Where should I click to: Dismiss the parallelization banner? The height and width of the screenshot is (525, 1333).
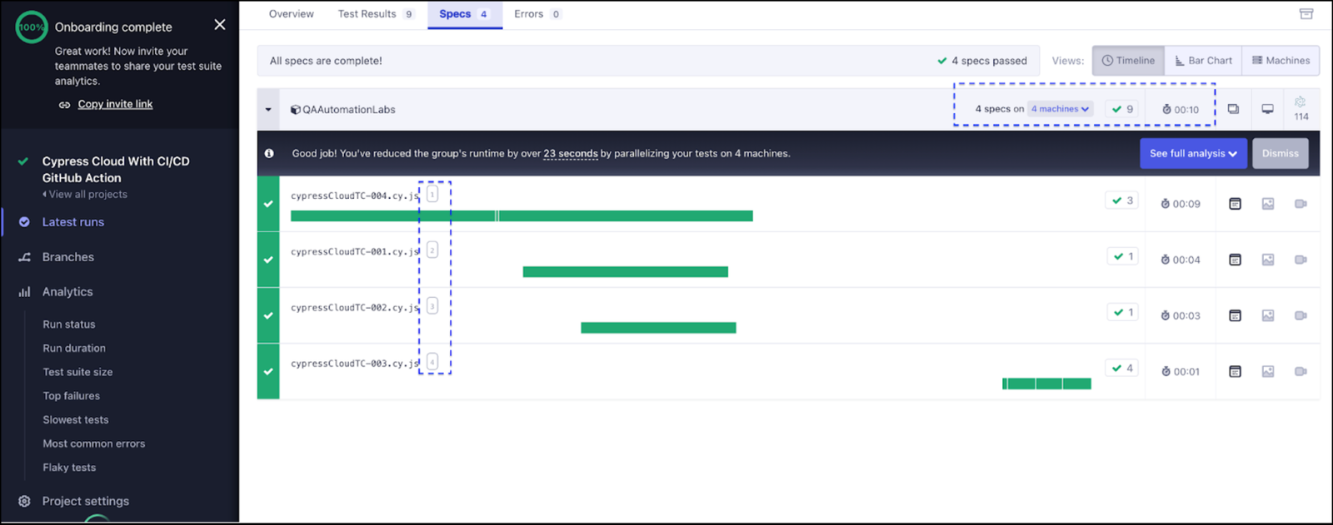[1280, 153]
